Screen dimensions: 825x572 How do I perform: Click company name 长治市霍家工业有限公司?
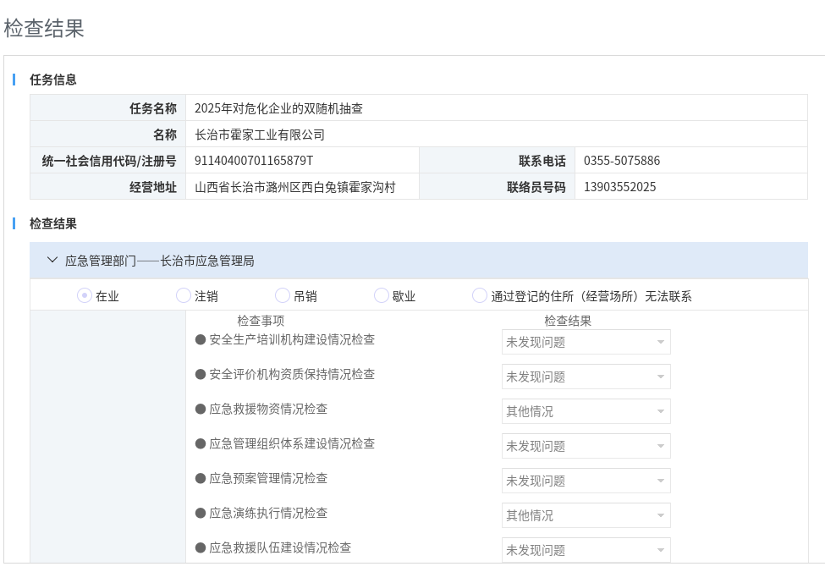[260, 135]
